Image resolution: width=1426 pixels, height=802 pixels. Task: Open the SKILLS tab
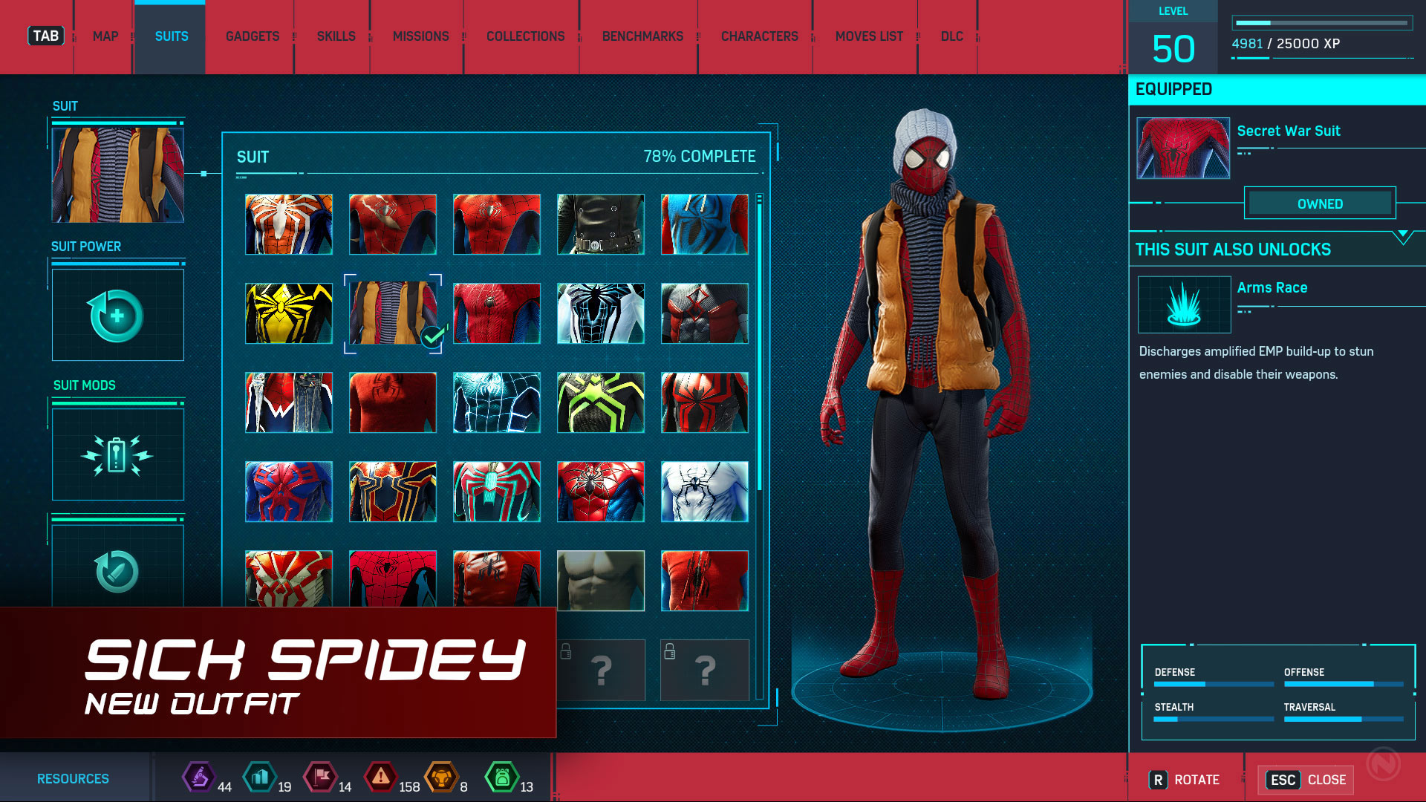click(336, 36)
